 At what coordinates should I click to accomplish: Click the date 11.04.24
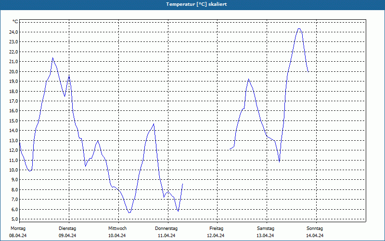click(x=167, y=236)
